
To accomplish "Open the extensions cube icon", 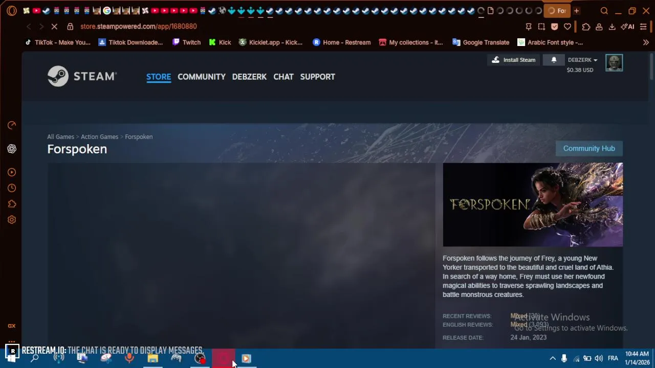I will (x=586, y=27).
